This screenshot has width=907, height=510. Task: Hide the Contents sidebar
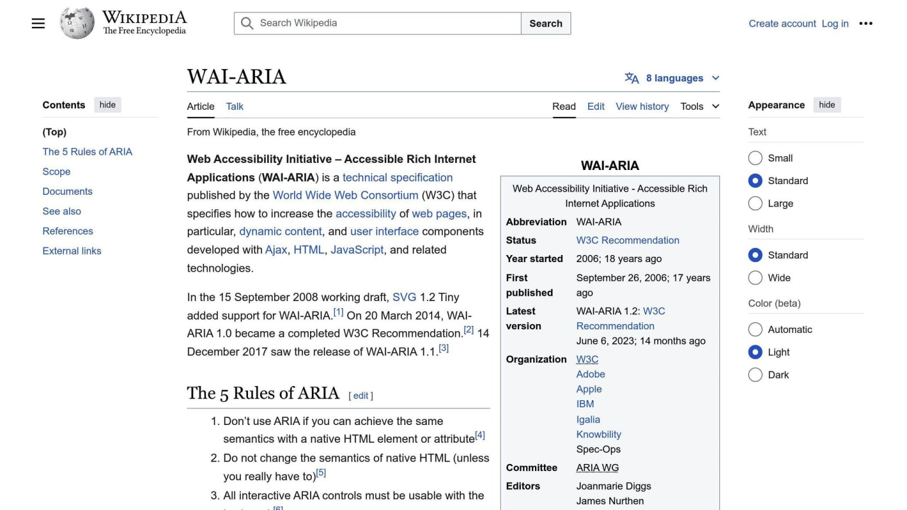107,105
